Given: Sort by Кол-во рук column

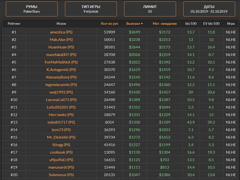Looking at the screenshot, I should 109,24.
